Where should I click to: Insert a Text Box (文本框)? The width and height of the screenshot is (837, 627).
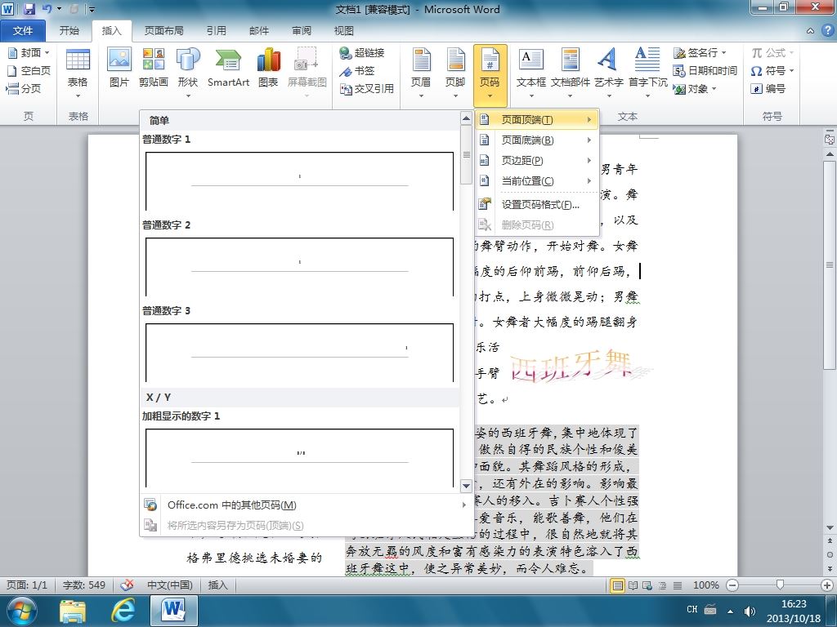point(531,73)
